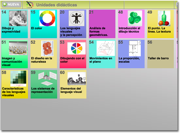The width and height of the screenshot is (182, 133).
Task: Open El diseño en la naturaleza unit
Action: pos(44,54)
